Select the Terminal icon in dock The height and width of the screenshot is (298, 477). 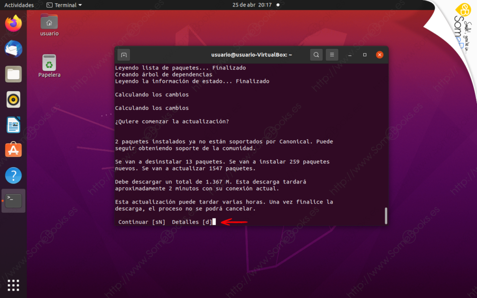coord(14,201)
